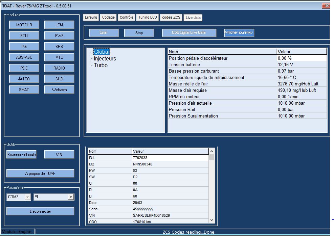Screen dimensions: 334x236
Task: Switch to the Erreurs tab
Action: (91, 18)
